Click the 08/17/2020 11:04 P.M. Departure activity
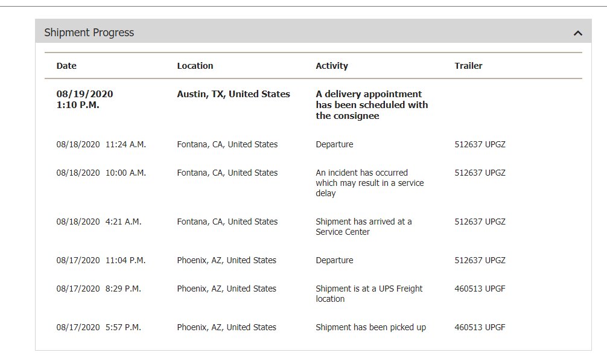607x364 pixels. [334, 260]
